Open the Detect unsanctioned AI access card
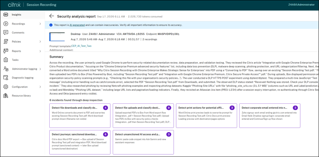This screenshot has width=319, height=157. tap(143, 142)
